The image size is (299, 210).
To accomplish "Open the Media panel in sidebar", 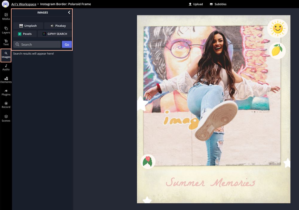I will 6,16.
